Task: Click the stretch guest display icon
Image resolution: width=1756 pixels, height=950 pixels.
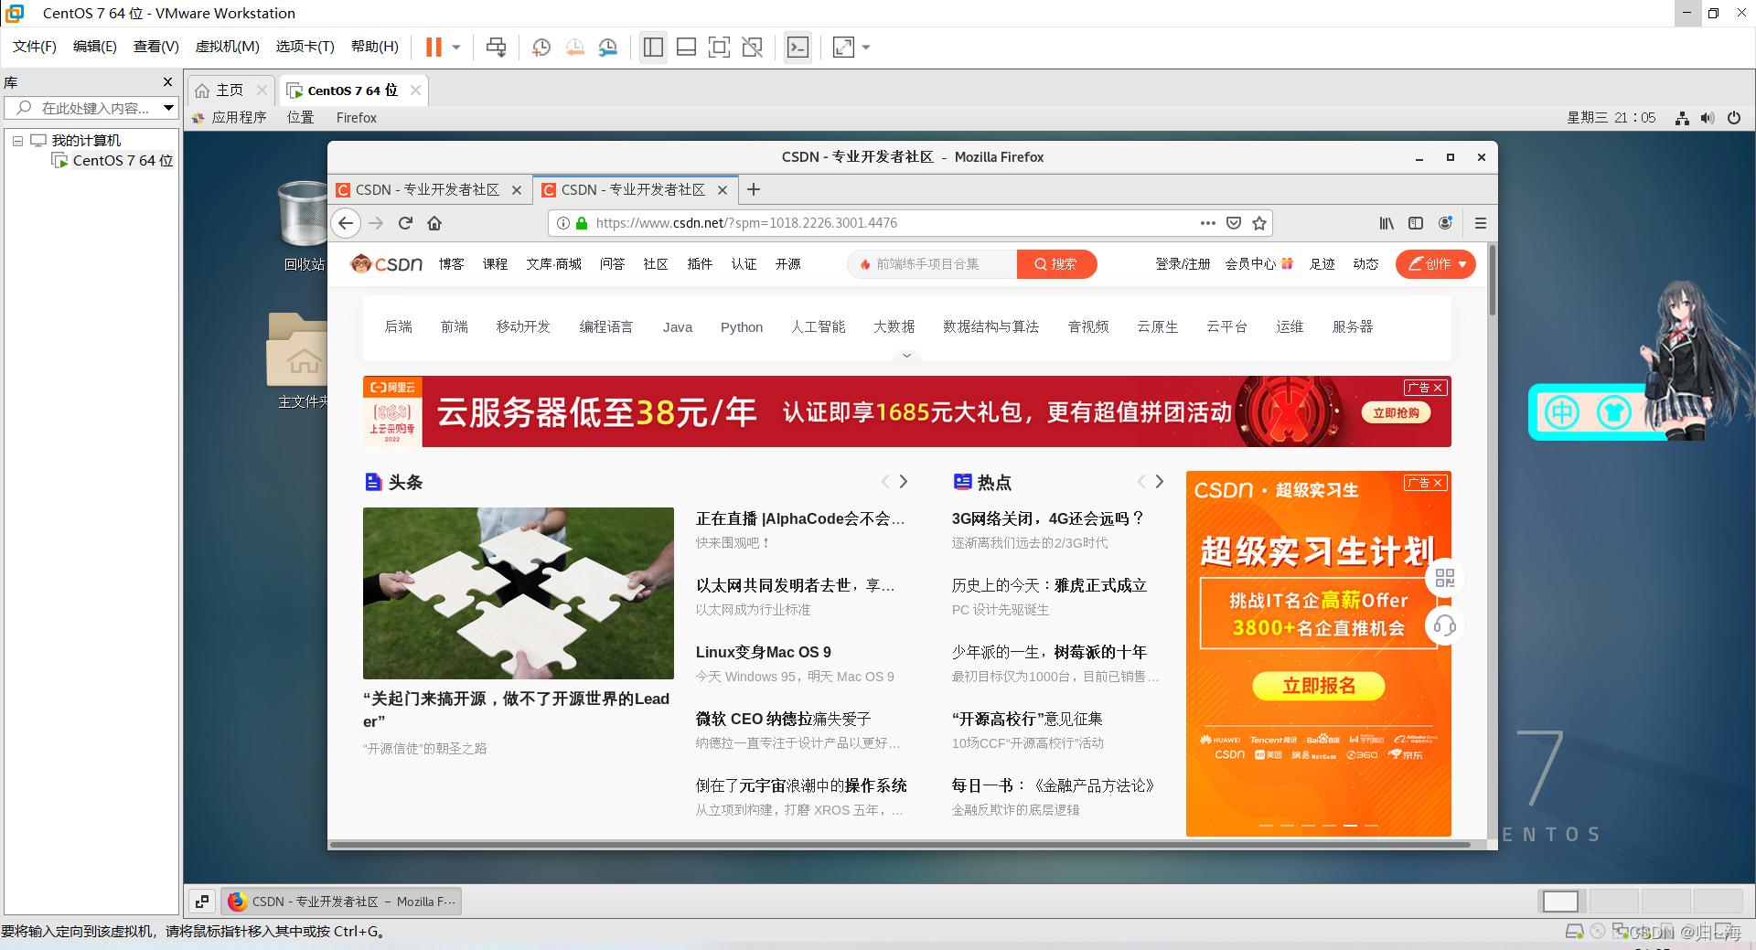Action: tap(843, 47)
